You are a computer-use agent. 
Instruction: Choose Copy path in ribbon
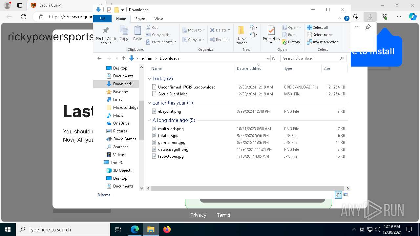tap(157, 35)
